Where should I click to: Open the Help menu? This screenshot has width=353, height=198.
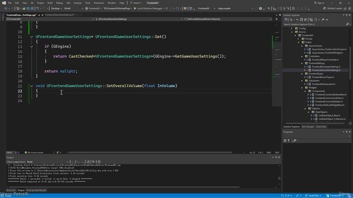coord(121,3)
